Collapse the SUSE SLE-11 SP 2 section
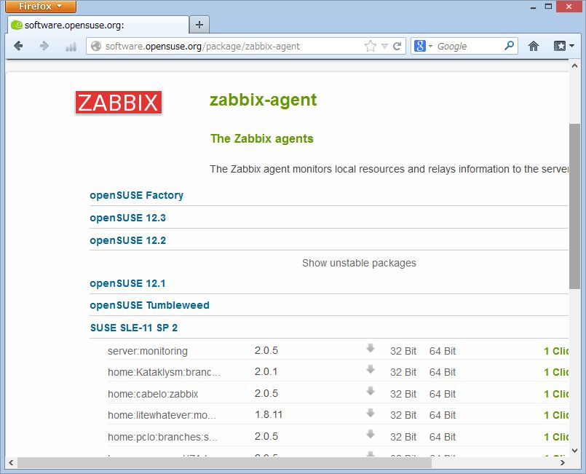Image resolution: width=586 pixels, height=474 pixels. coord(134,328)
